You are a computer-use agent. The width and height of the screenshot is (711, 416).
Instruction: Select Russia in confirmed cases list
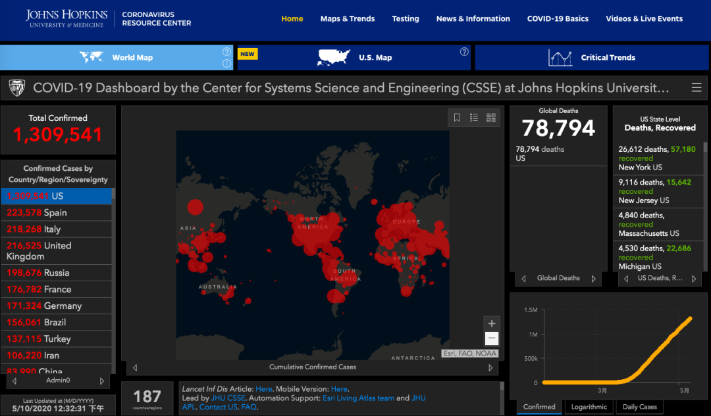pos(56,273)
